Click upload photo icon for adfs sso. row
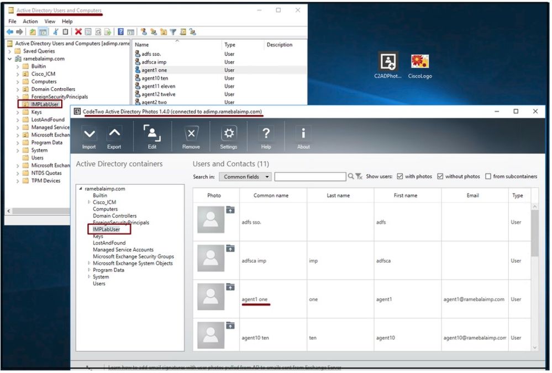The image size is (552, 373). (230, 210)
